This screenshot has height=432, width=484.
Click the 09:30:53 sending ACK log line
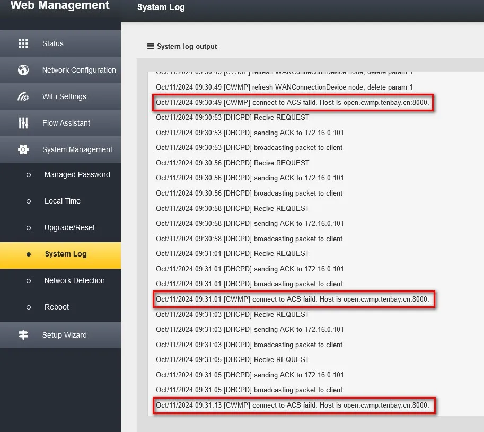pos(250,133)
